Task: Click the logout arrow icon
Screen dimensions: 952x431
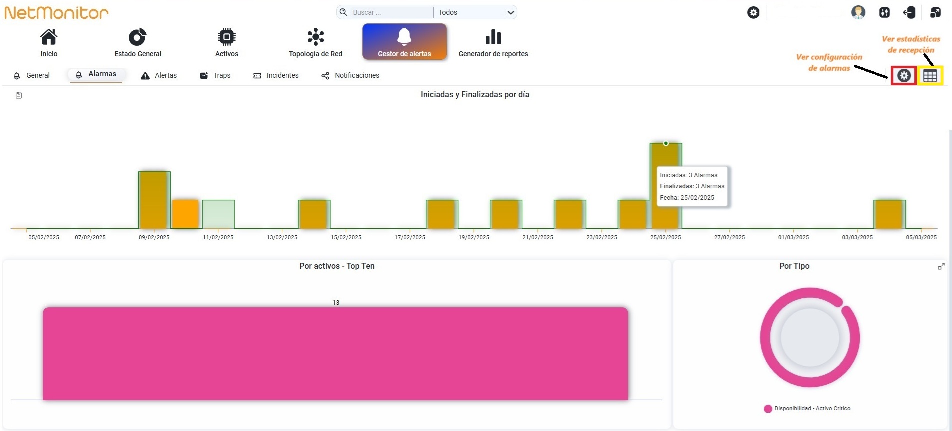Action: click(x=909, y=12)
